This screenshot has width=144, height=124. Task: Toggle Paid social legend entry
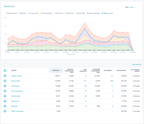[69, 13]
